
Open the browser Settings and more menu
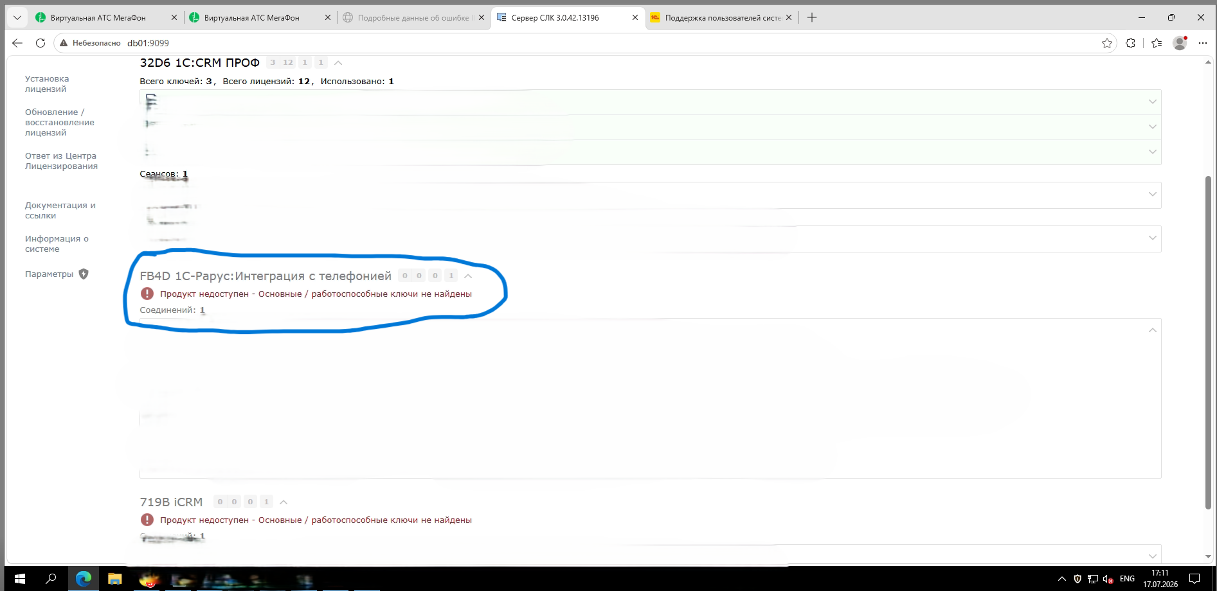[1203, 43]
